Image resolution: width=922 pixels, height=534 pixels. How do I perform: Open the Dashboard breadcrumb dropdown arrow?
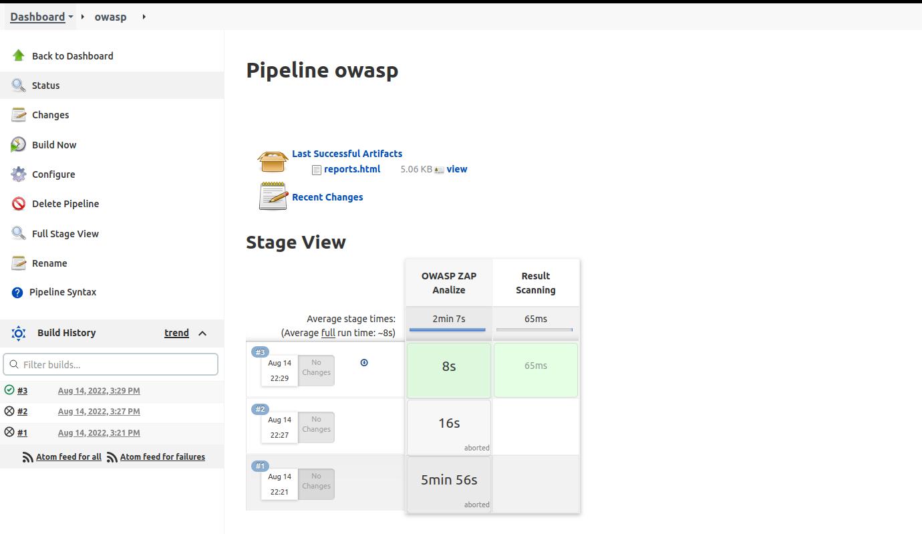pyautogui.click(x=71, y=17)
